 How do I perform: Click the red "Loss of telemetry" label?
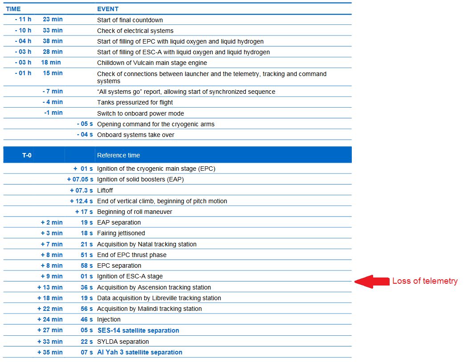coord(424,281)
